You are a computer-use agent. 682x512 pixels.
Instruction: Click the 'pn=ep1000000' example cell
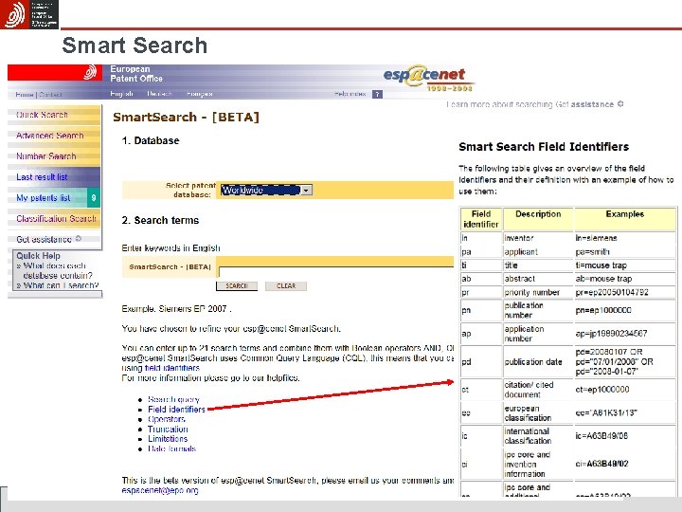[x=624, y=310]
